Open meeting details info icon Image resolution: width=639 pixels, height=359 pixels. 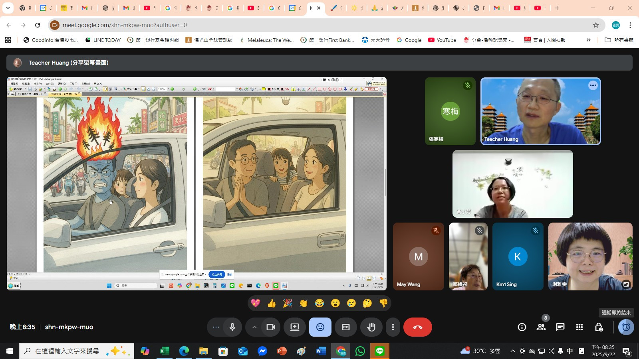pyautogui.click(x=522, y=327)
